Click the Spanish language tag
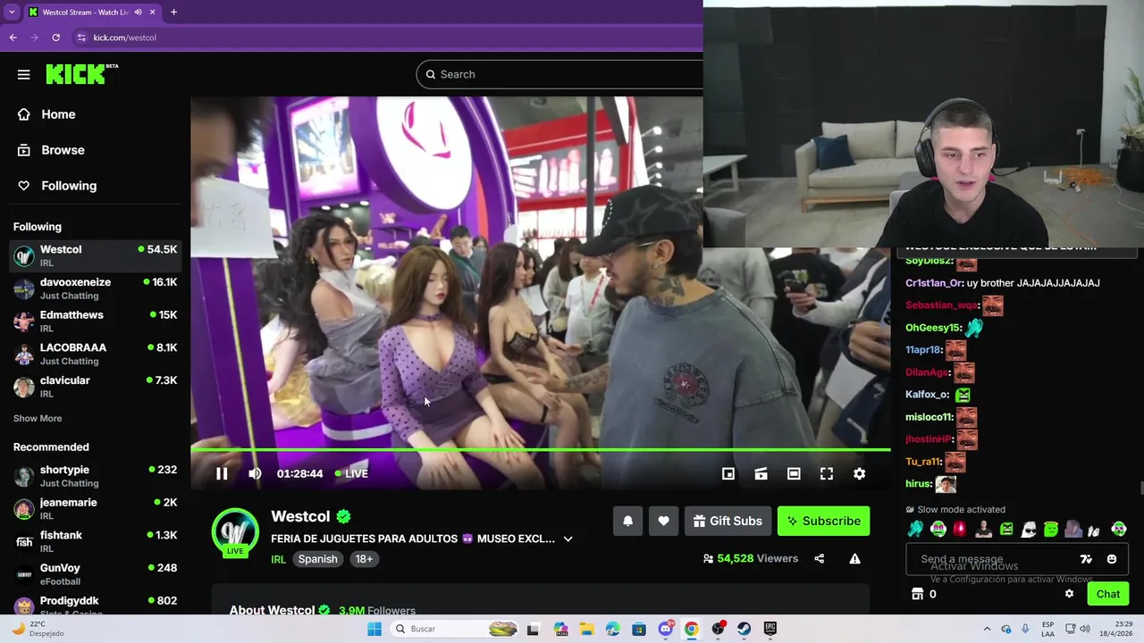Screen dimensions: 1144x643 coord(317,559)
